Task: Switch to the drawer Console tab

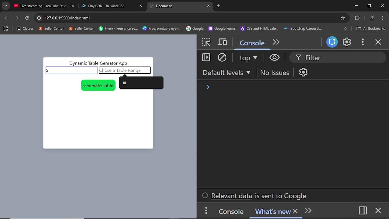Action: pyautogui.click(x=231, y=211)
